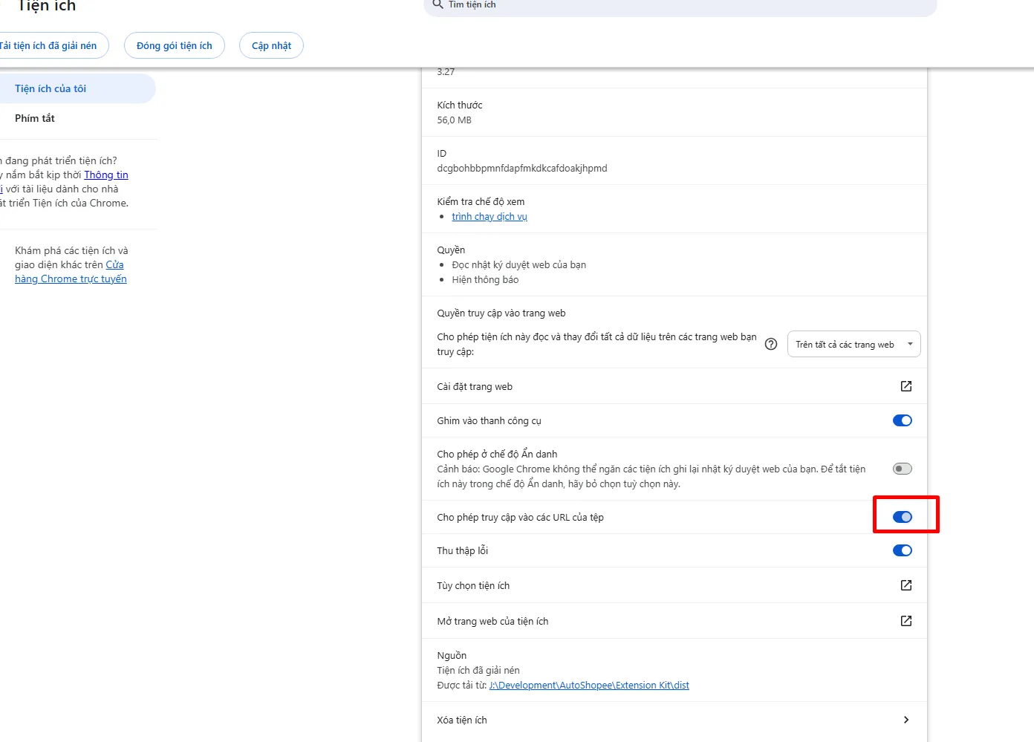The image size is (1034, 742).
Task: Click the Tùy chọn tiện ích row label
Action: 473,585
